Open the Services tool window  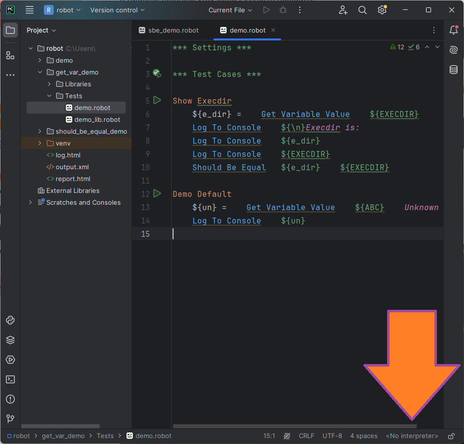[x=10, y=360]
